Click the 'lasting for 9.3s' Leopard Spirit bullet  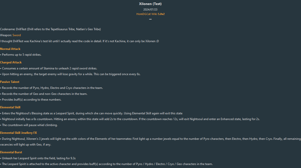coord(38,158)
